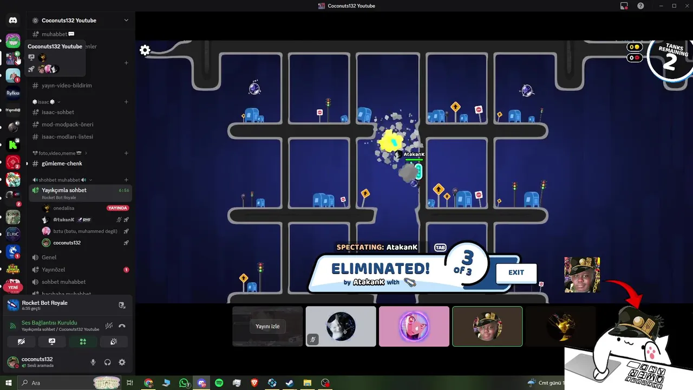The width and height of the screenshot is (693, 390).
Task: Open File Explorer from taskbar
Action: pos(308,383)
